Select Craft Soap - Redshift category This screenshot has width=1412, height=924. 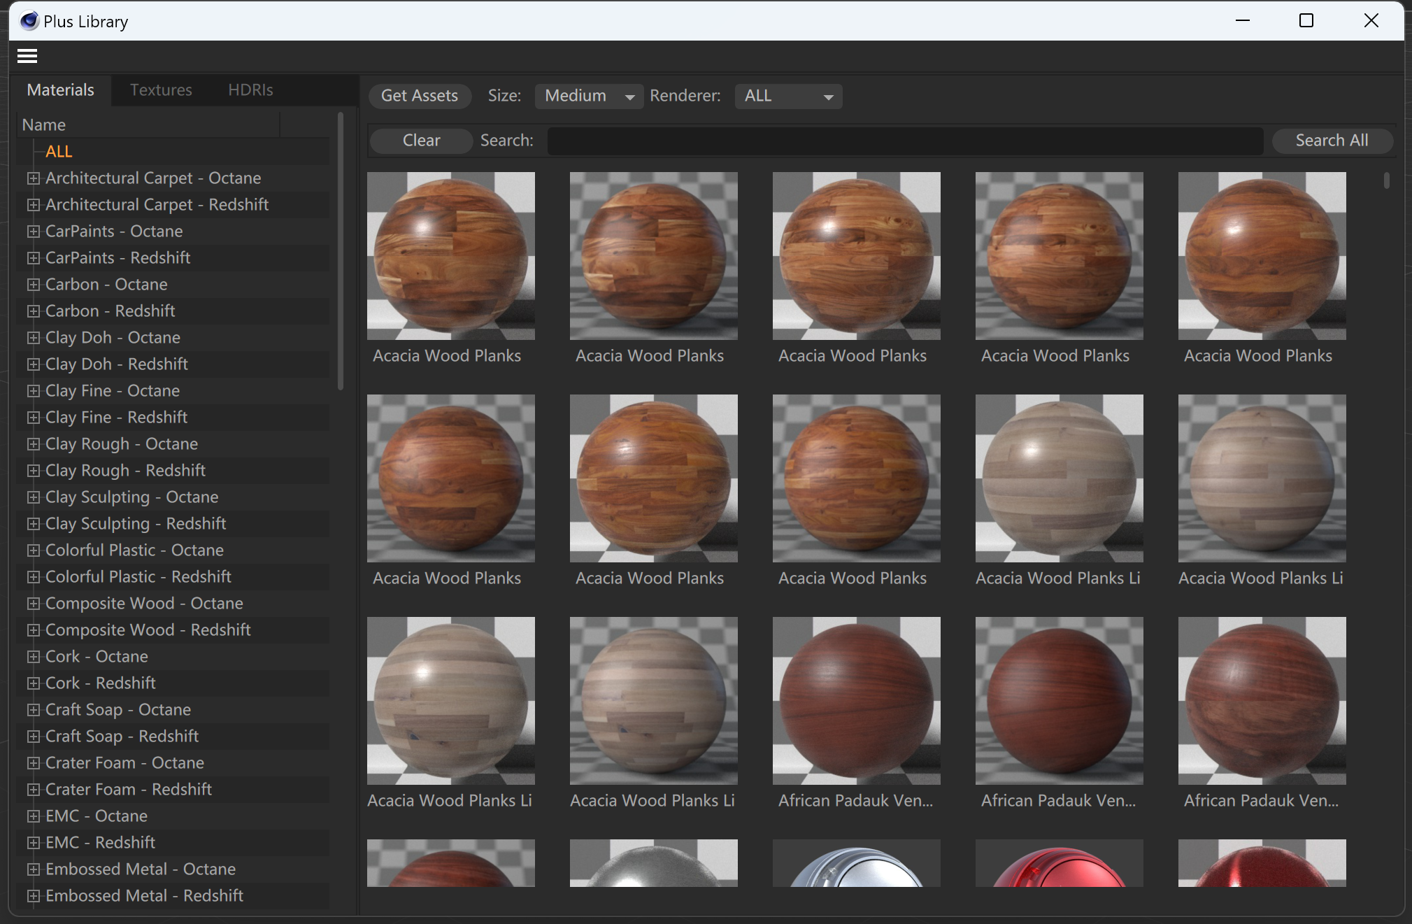[122, 737]
